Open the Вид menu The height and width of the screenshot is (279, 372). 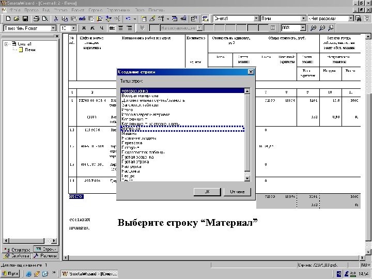click(x=46, y=10)
